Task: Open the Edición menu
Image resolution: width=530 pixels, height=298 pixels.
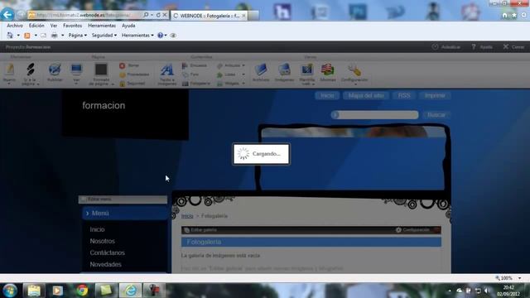Action: coord(36,26)
